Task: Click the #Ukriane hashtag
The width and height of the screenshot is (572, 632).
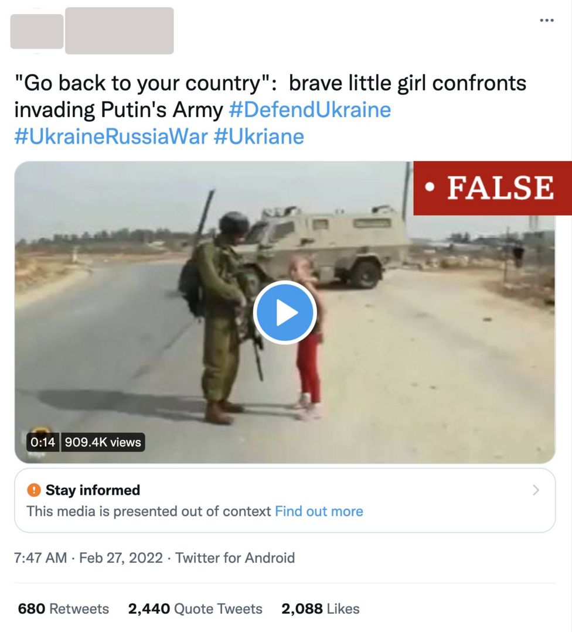Action: pyautogui.click(x=259, y=136)
